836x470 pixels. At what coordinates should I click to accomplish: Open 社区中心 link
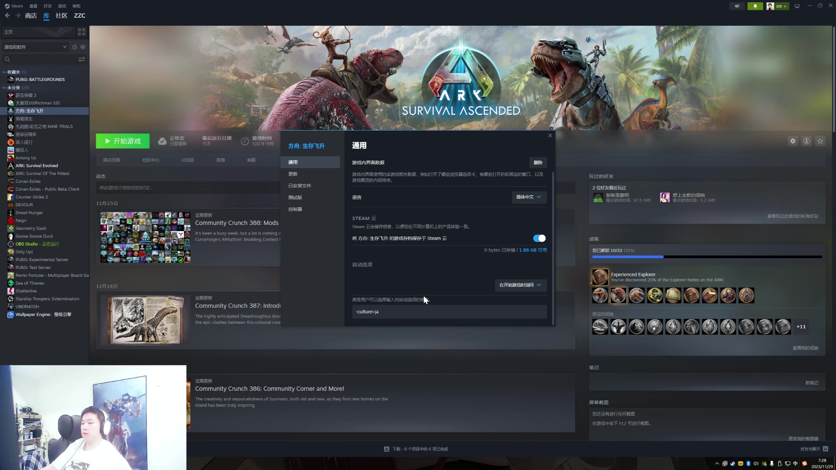pos(151,160)
